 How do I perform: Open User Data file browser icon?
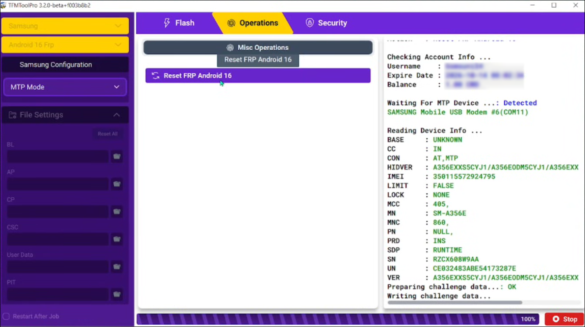click(x=116, y=267)
